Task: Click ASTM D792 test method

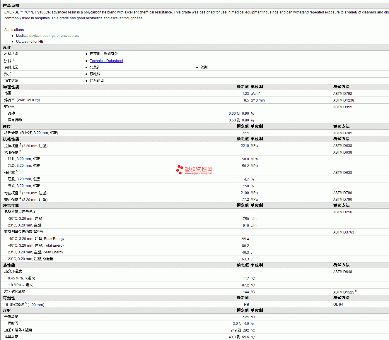Action: [342, 94]
